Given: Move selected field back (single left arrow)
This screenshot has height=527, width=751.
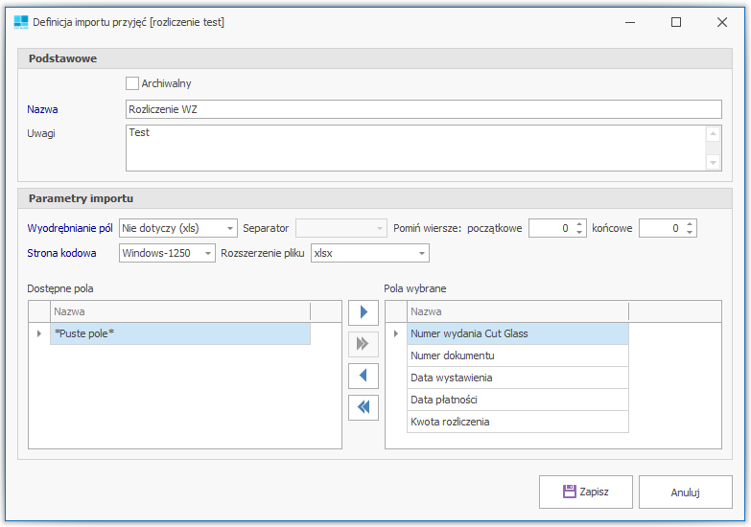Looking at the screenshot, I should 364,376.
